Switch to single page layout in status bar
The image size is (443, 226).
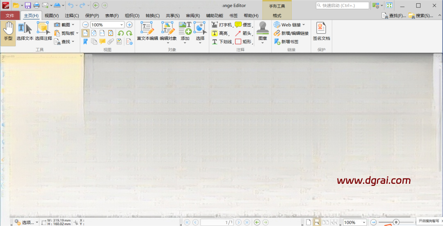[308, 222]
